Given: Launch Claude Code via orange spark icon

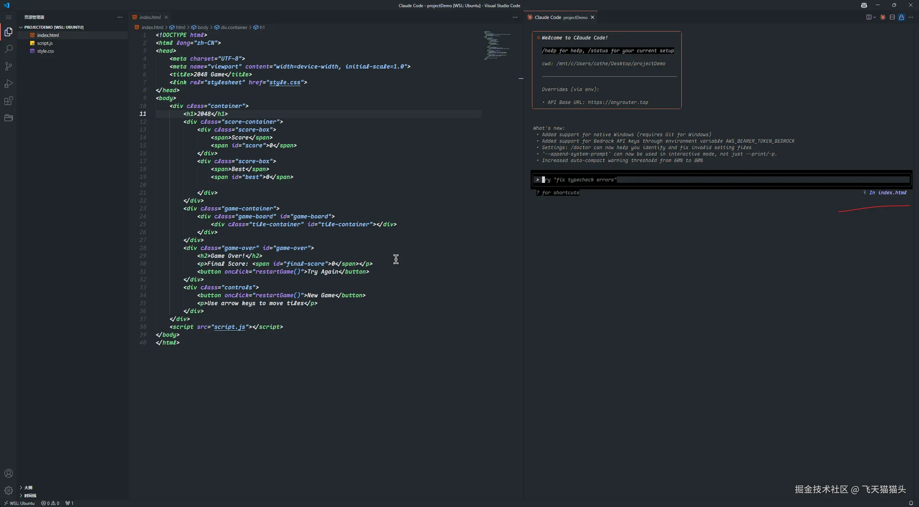Looking at the screenshot, I should [x=883, y=17].
